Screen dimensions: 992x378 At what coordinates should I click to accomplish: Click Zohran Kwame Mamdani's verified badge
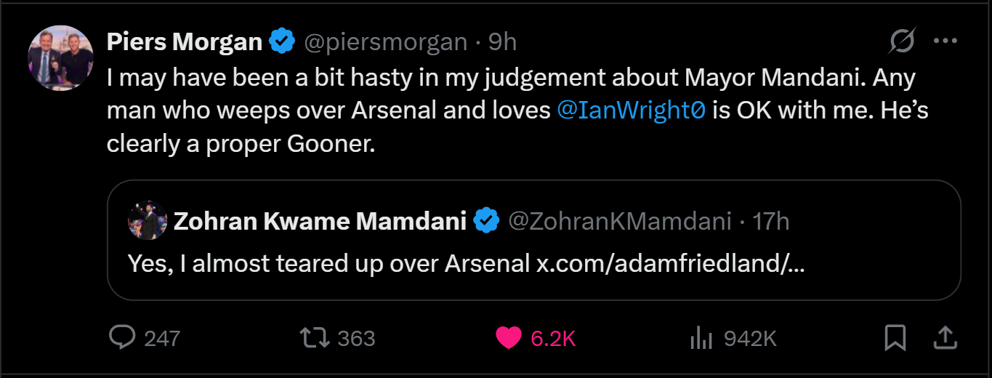[486, 221]
